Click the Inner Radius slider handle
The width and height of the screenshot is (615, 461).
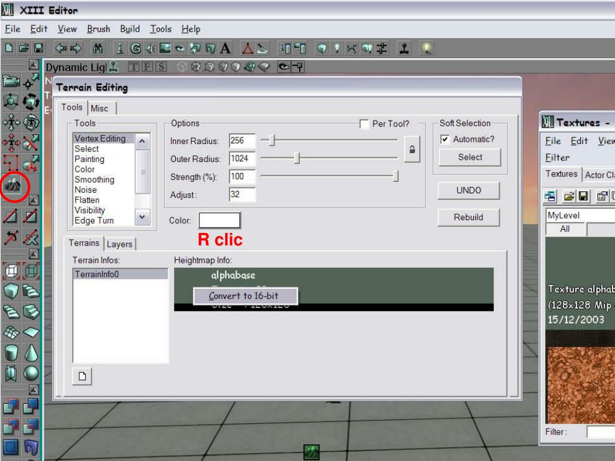click(272, 140)
